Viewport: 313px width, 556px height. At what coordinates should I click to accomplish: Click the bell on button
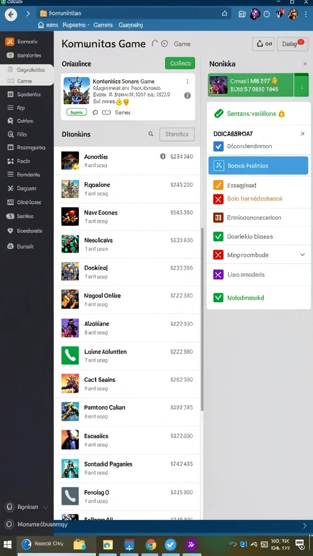point(264,44)
